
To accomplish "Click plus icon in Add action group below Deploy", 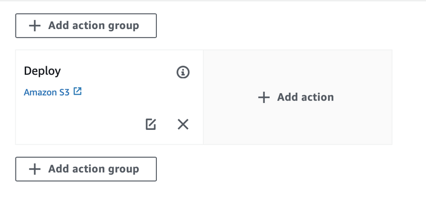I will 35,169.
